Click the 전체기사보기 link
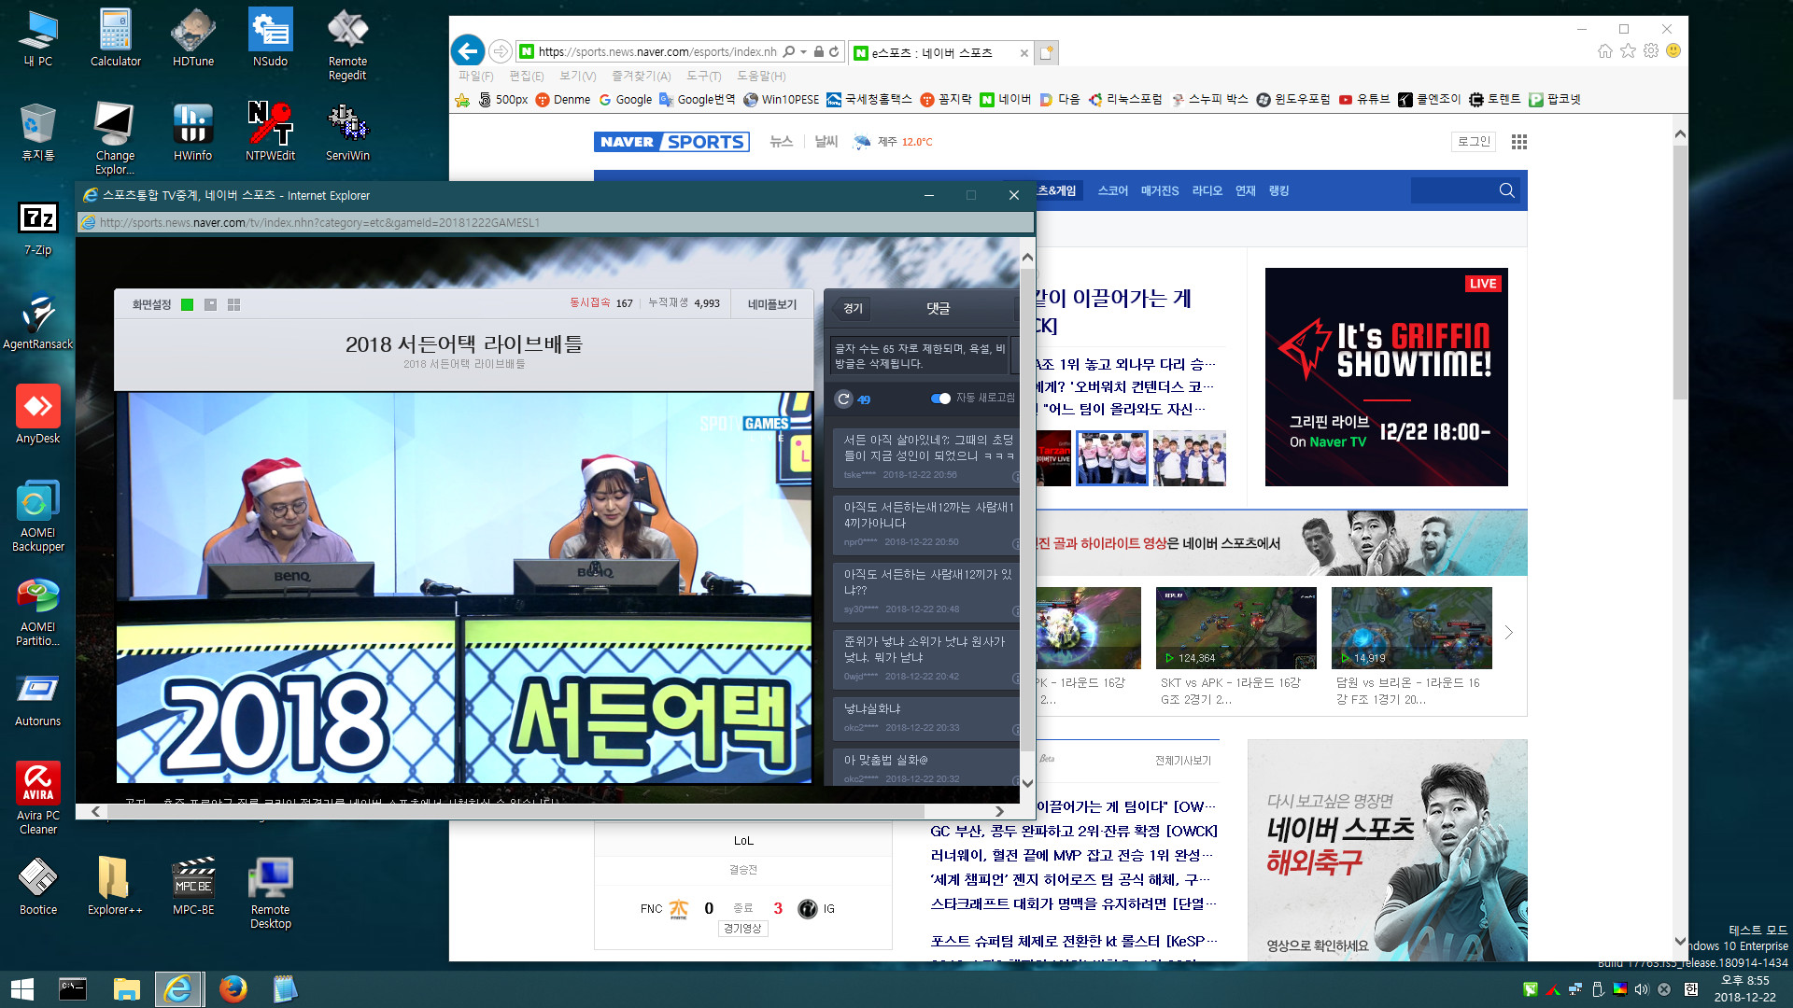Viewport: 1793px width, 1008px height. (1182, 761)
